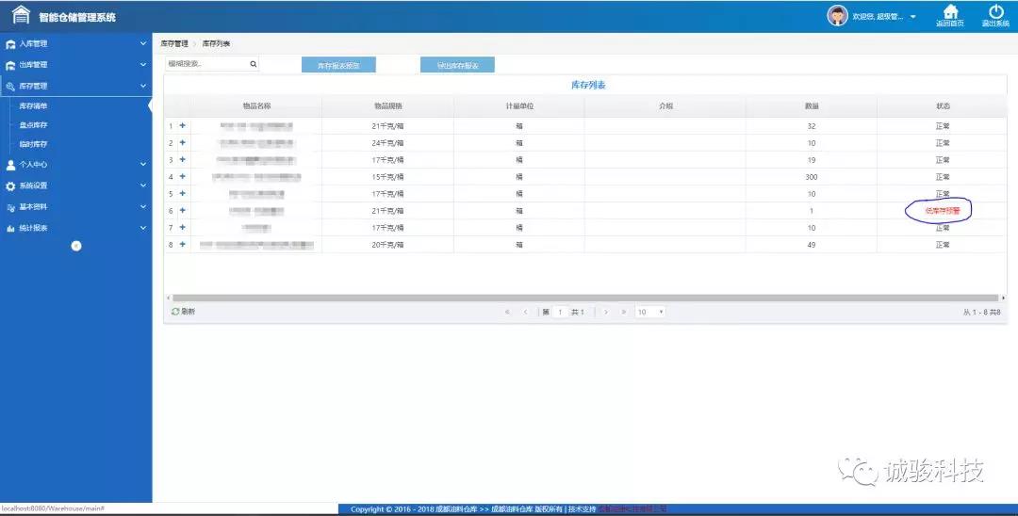Click scrollbar right arrow of table
Screen dimensions: 1018x516
tap(1003, 298)
